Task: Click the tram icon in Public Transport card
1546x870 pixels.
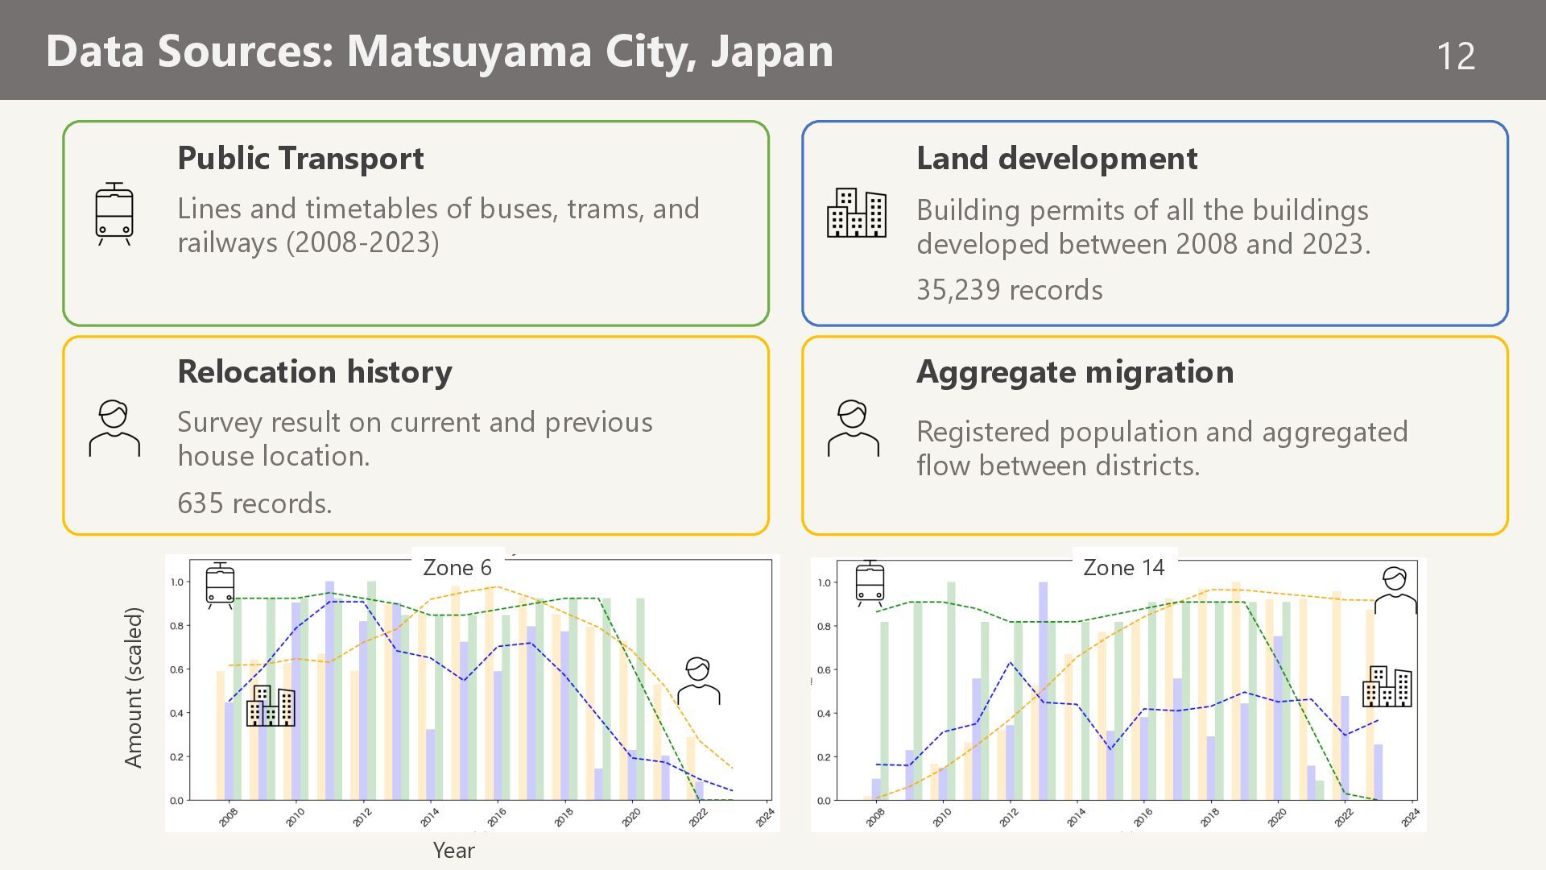Action: click(x=114, y=213)
